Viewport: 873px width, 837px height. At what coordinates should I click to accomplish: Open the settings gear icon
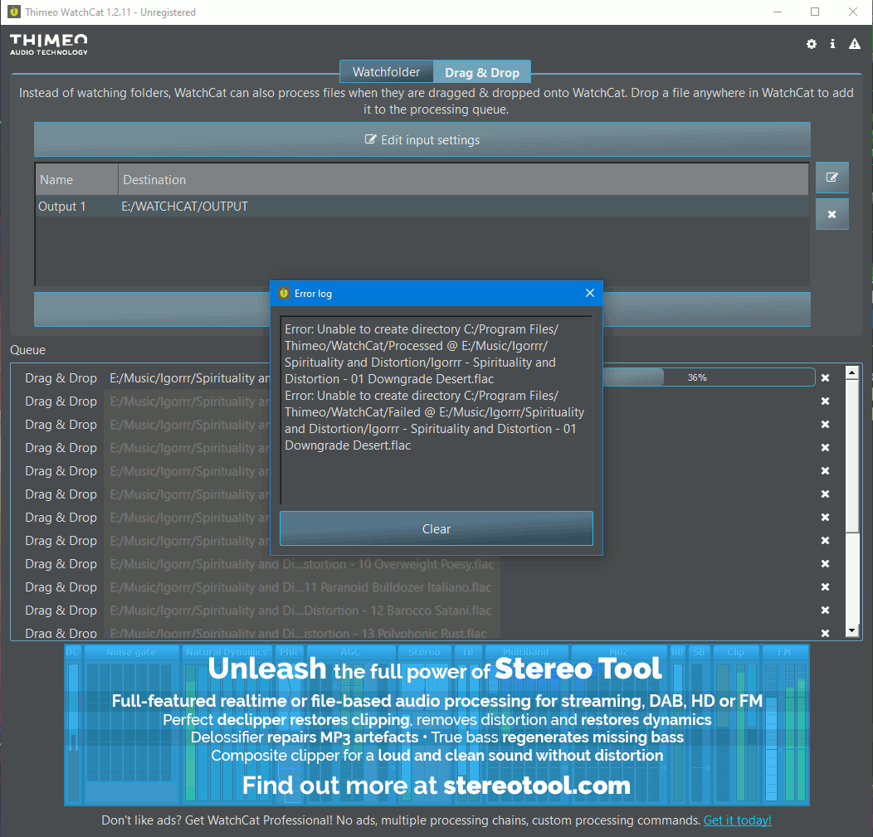coord(811,44)
